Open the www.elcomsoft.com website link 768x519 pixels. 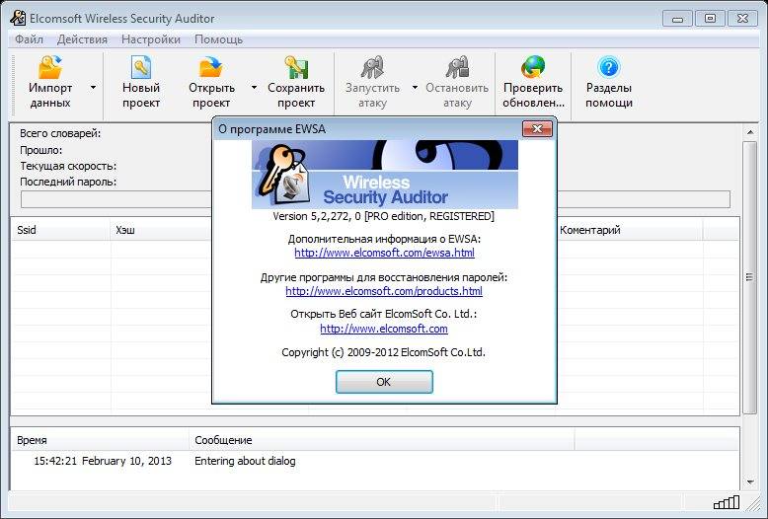click(x=384, y=329)
